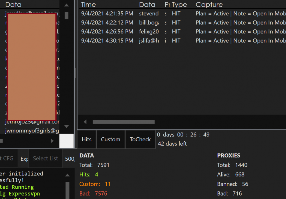This screenshot has height=199, width=286.
Task: Open the ToCheck results list
Action: point(140,139)
